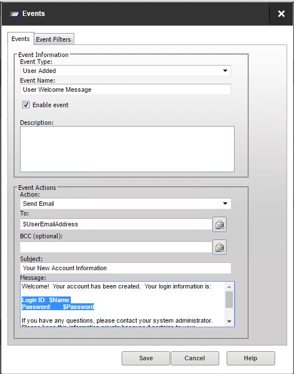Focus the Event Name text field
294x374 pixels.
coord(126,90)
